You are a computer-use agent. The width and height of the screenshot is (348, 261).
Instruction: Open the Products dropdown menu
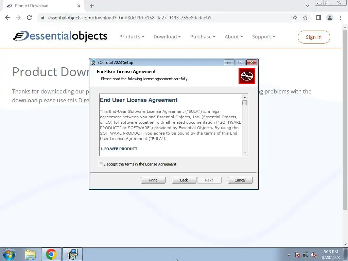132,37
